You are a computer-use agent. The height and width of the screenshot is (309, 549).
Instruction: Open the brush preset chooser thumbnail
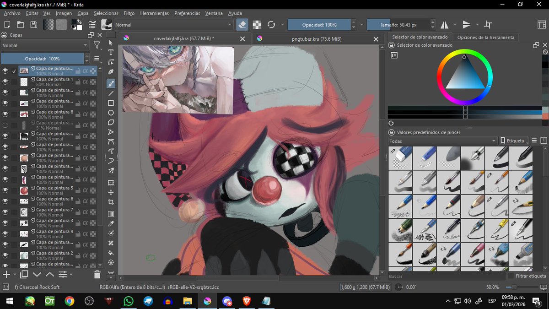pyautogui.click(x=106, y=25)
